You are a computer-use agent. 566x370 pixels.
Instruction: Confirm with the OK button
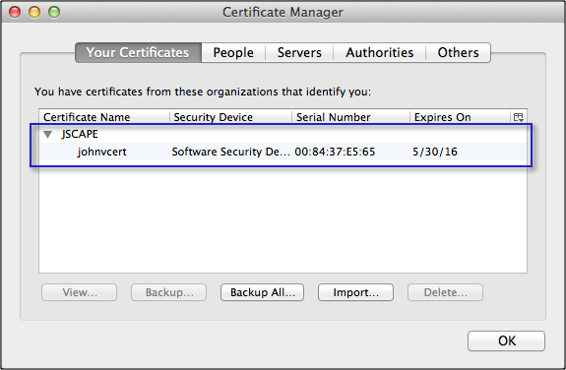click(506, 340)
